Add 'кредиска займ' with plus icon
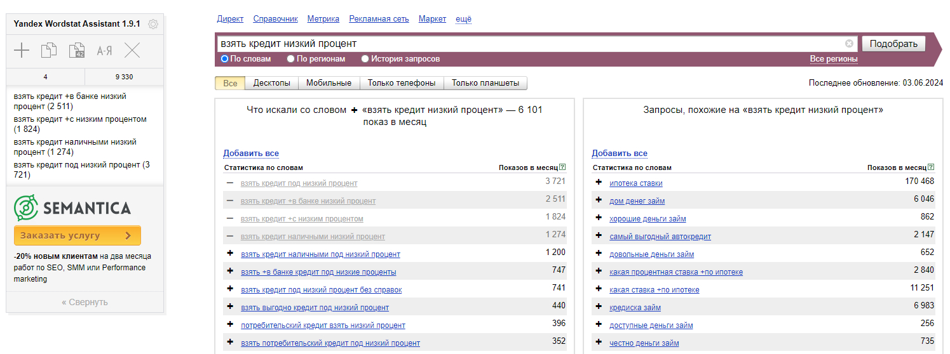Screen dimensions: 950x354 coord(599,307)
